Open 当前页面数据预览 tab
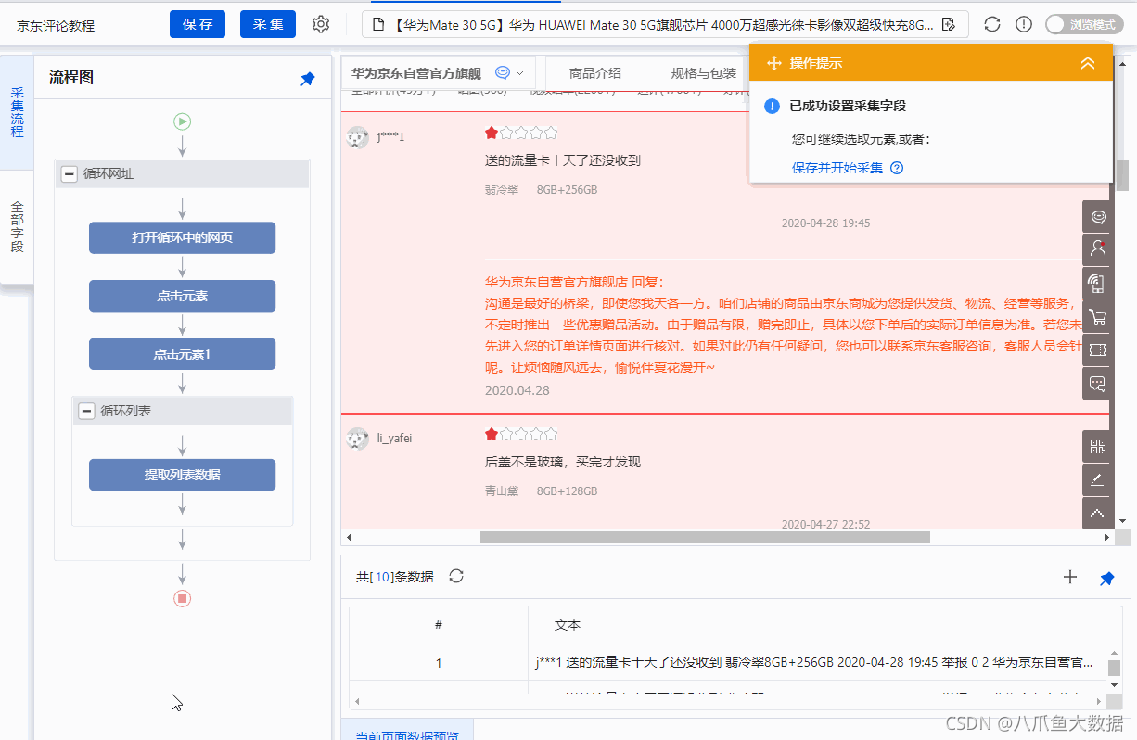This screenshot has width=1137, height=740. point(407,732)
